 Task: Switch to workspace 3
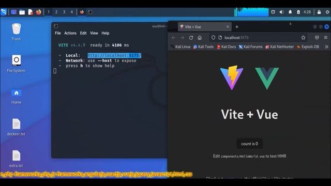pyautogui.click(x=64, y=12)
